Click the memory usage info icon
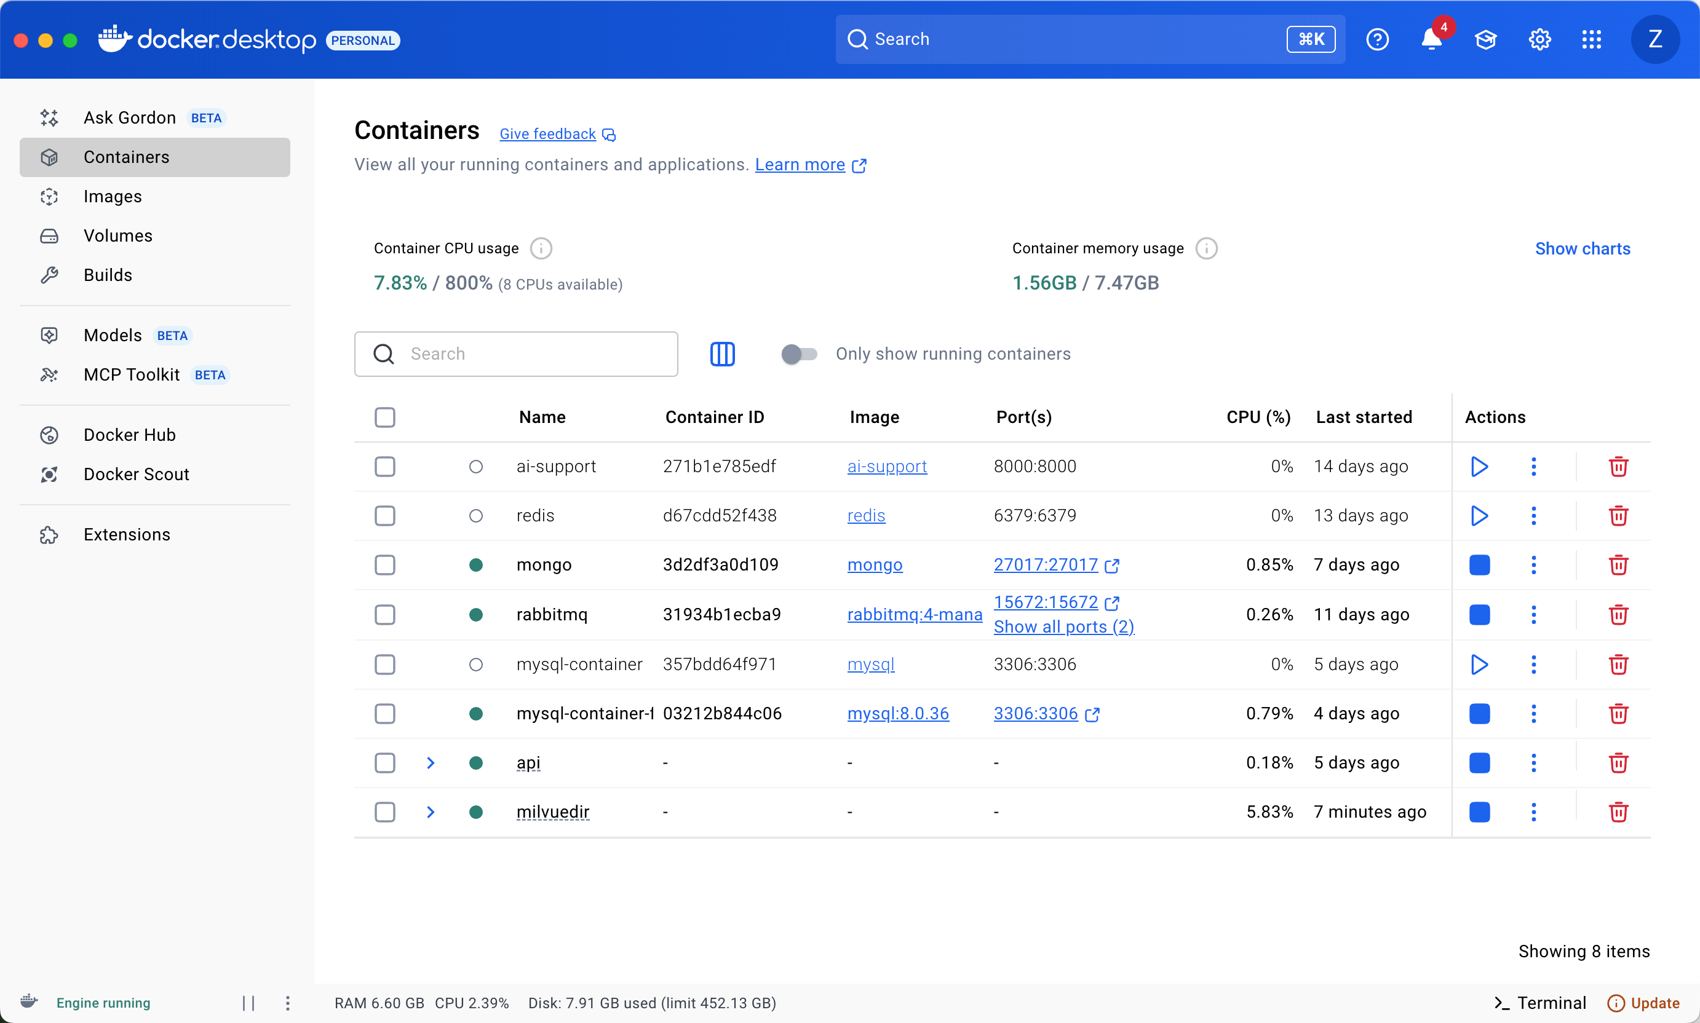This screenshot has height=1023, width=1700. click(x=1205, y=248)
